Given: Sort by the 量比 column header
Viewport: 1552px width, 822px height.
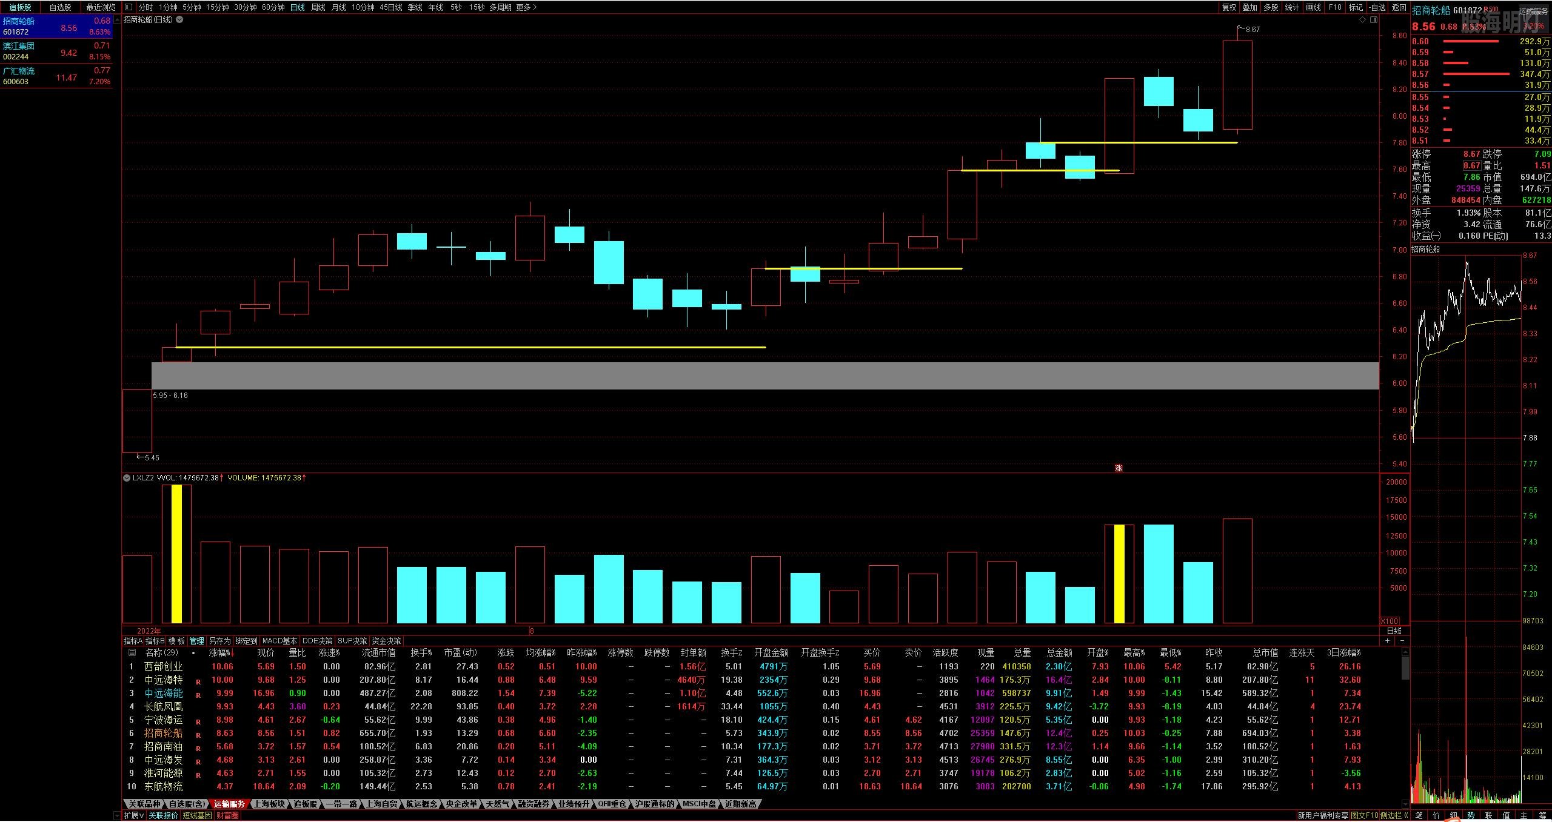Looking at the screenshot, I should (297, 653).
